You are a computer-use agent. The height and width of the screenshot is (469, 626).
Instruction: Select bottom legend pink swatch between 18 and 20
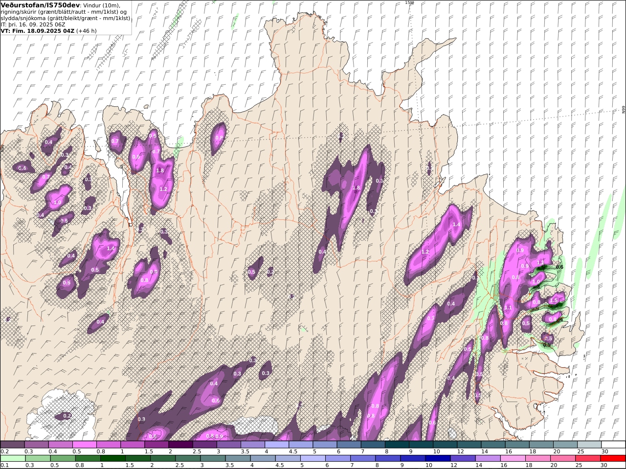pos(538,459)
